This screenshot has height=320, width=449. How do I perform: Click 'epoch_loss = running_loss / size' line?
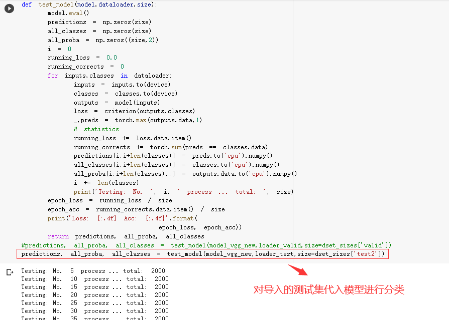110,201
